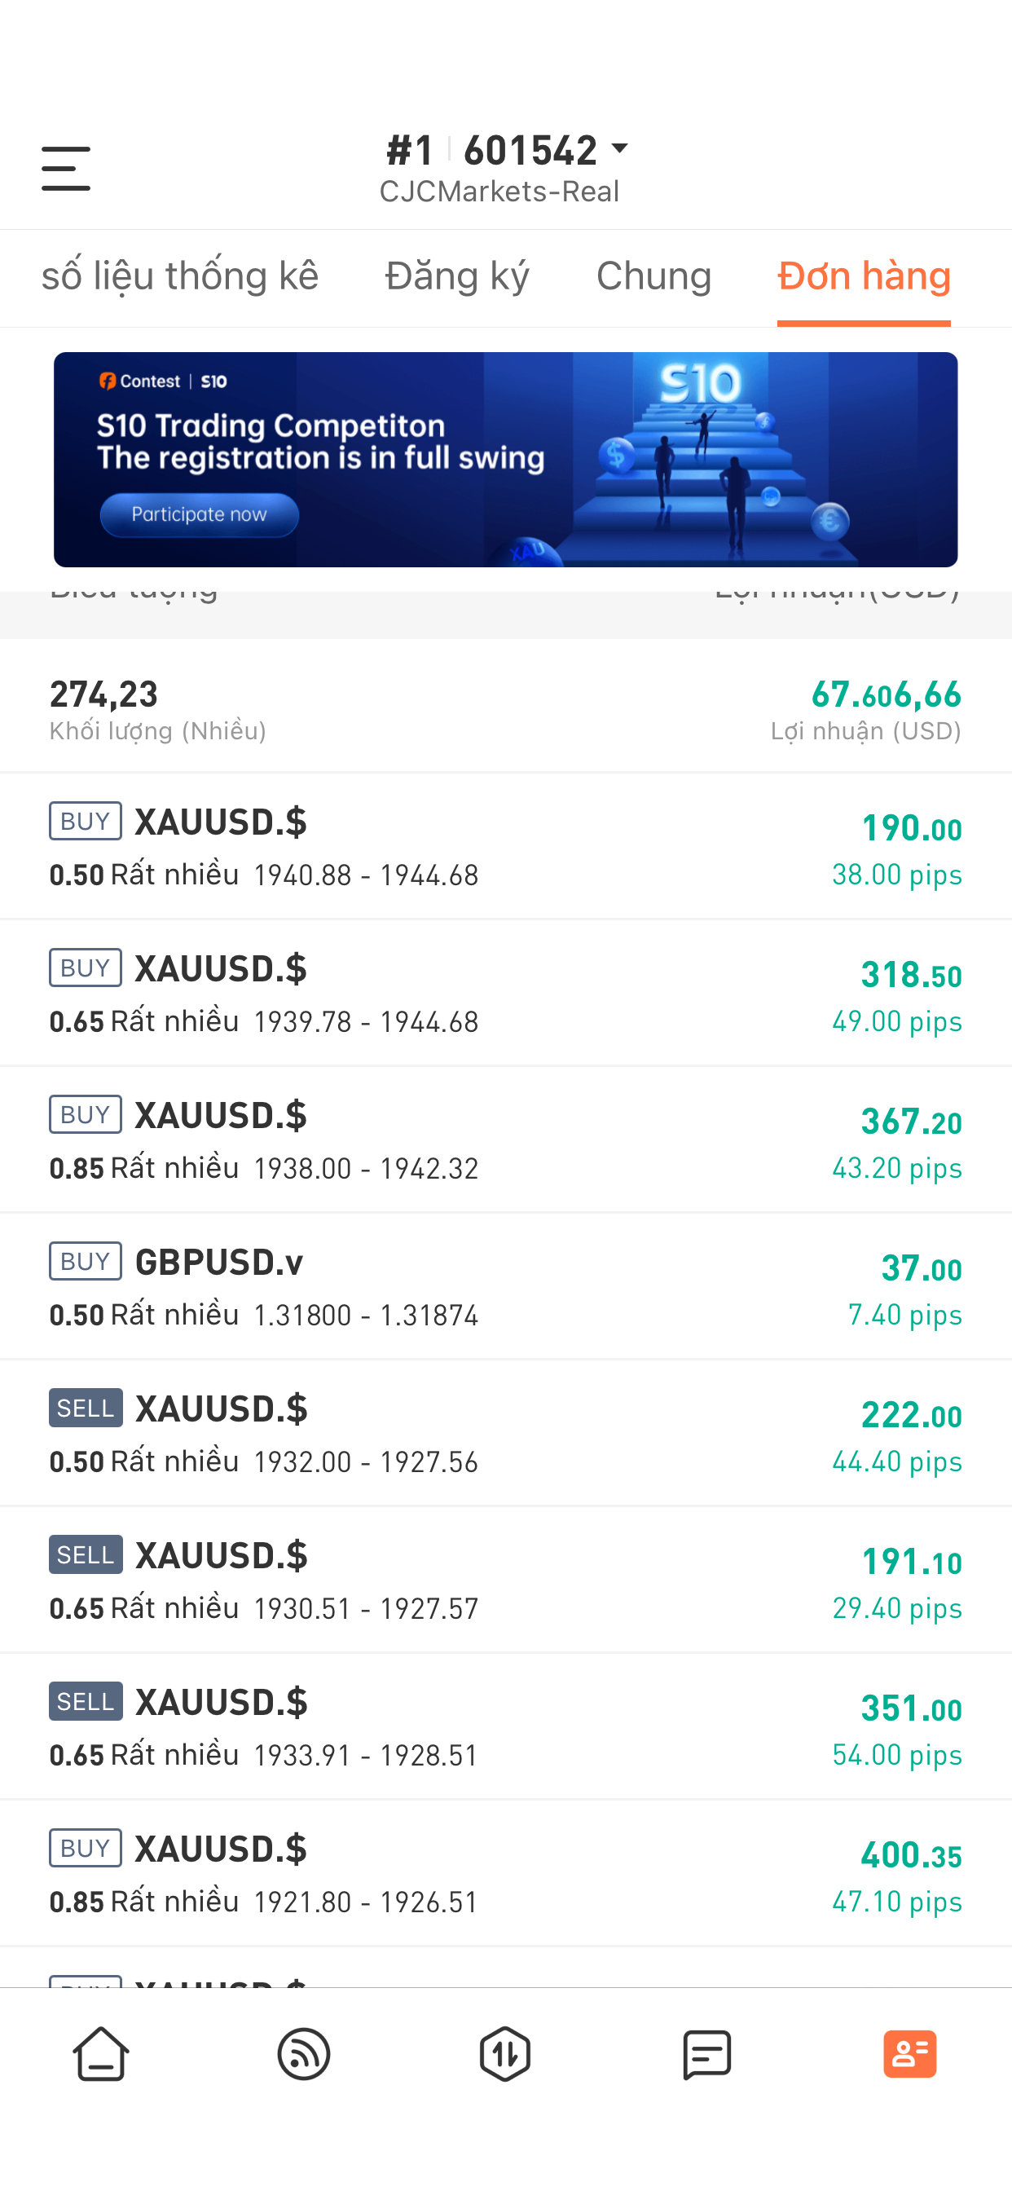1012x2191 pixels.
Task: Open BUY XAUUSD.$ order with 190.00 profit
Action: (x=506, y=846)
